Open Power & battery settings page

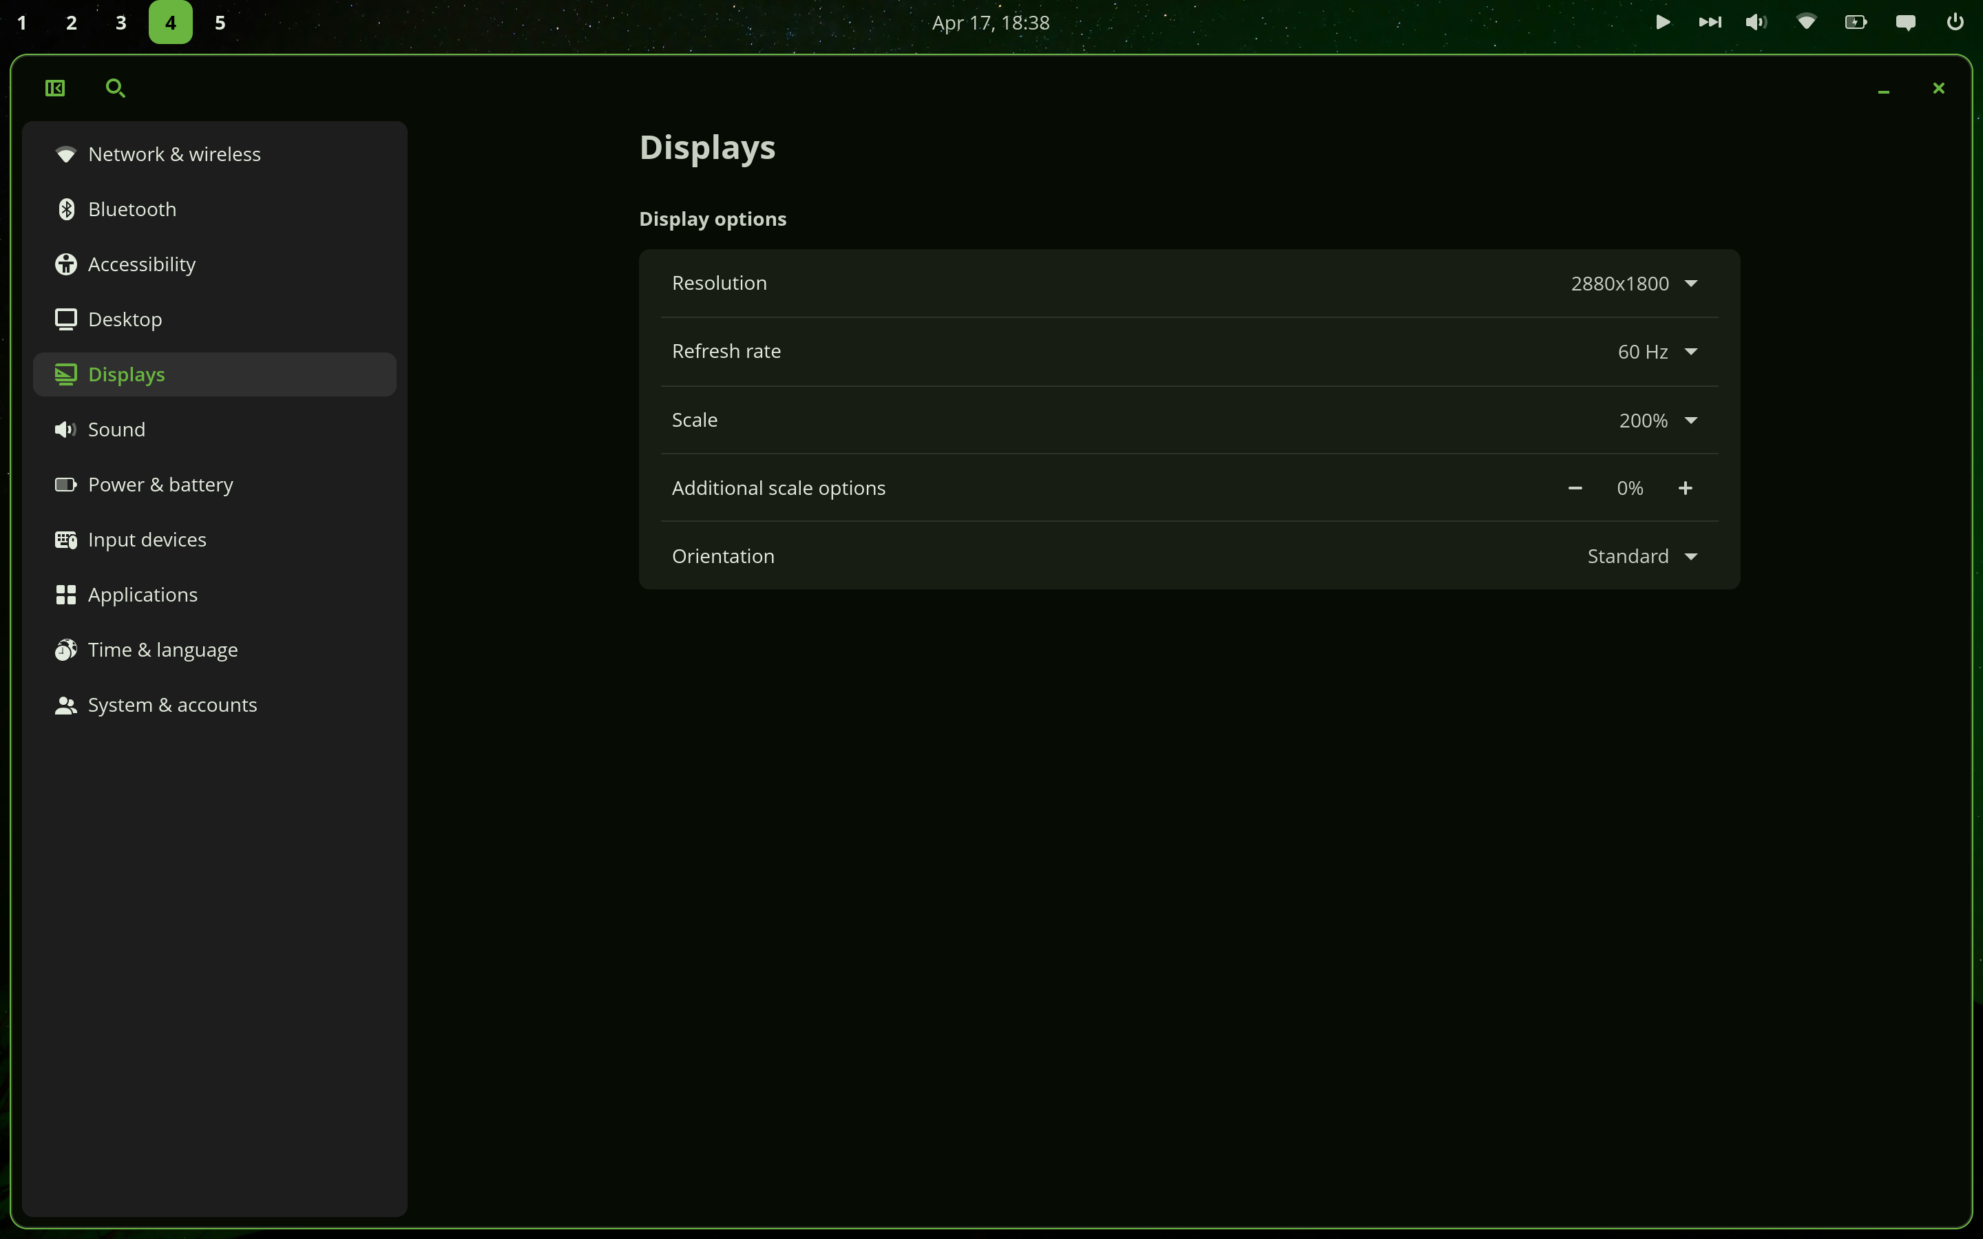[215, 485]
